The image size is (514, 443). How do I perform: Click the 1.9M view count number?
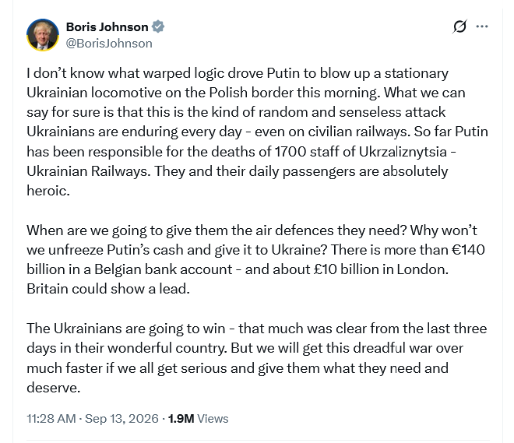click(x=181, y=418)
